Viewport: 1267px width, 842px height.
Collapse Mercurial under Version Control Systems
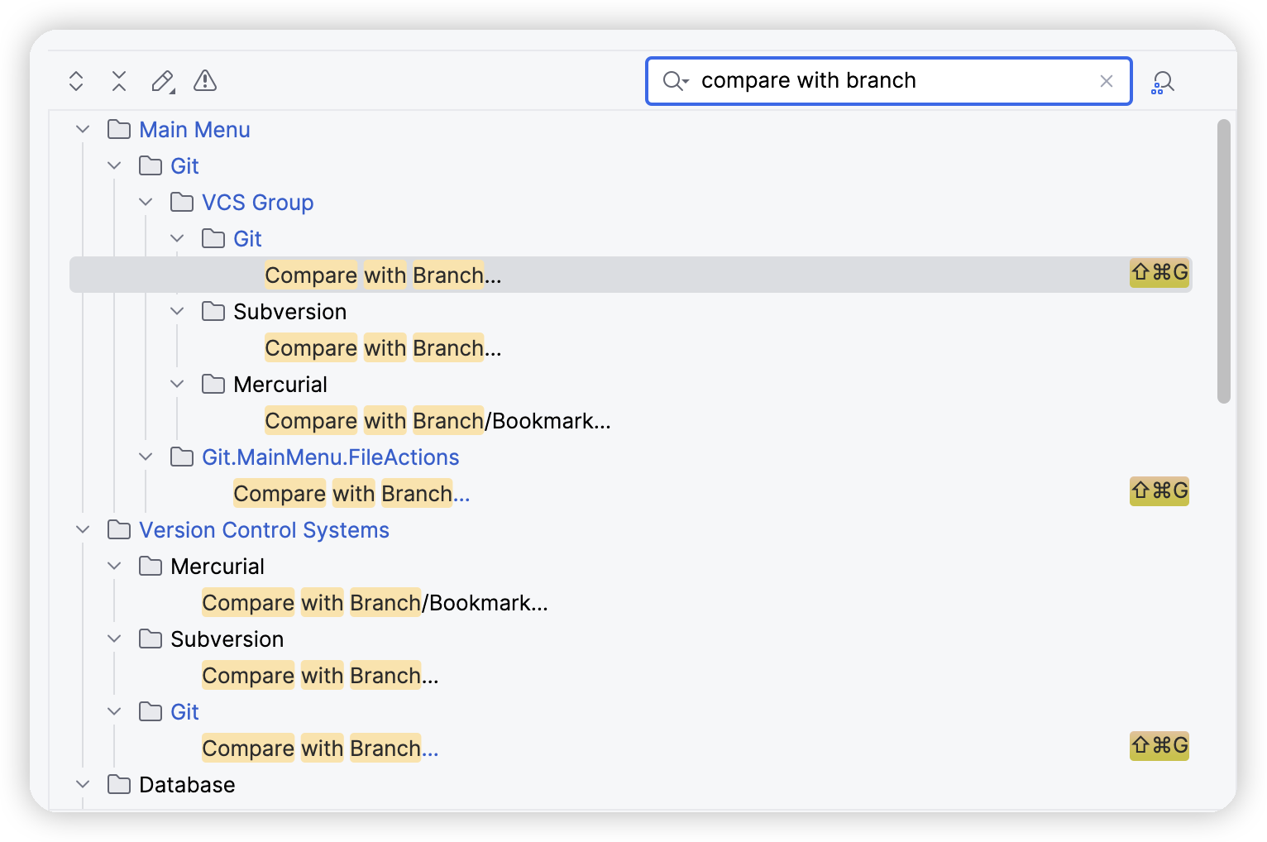point(114,567)
